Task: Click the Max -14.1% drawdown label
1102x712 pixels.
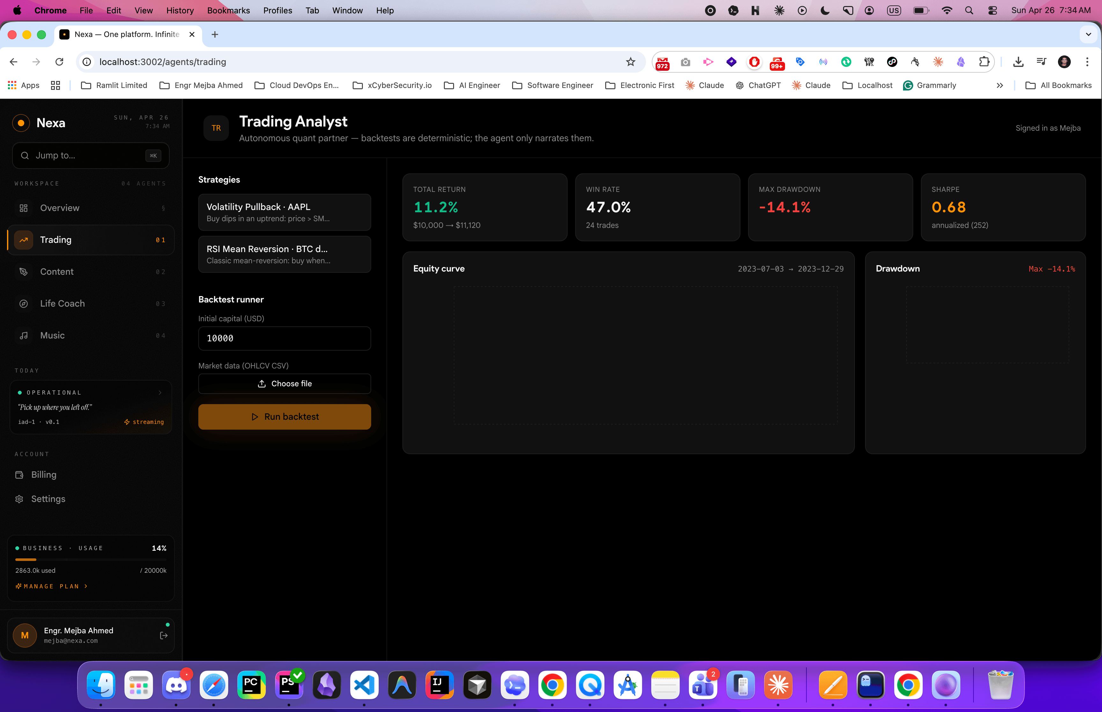Action: [x=1052, y=269]
